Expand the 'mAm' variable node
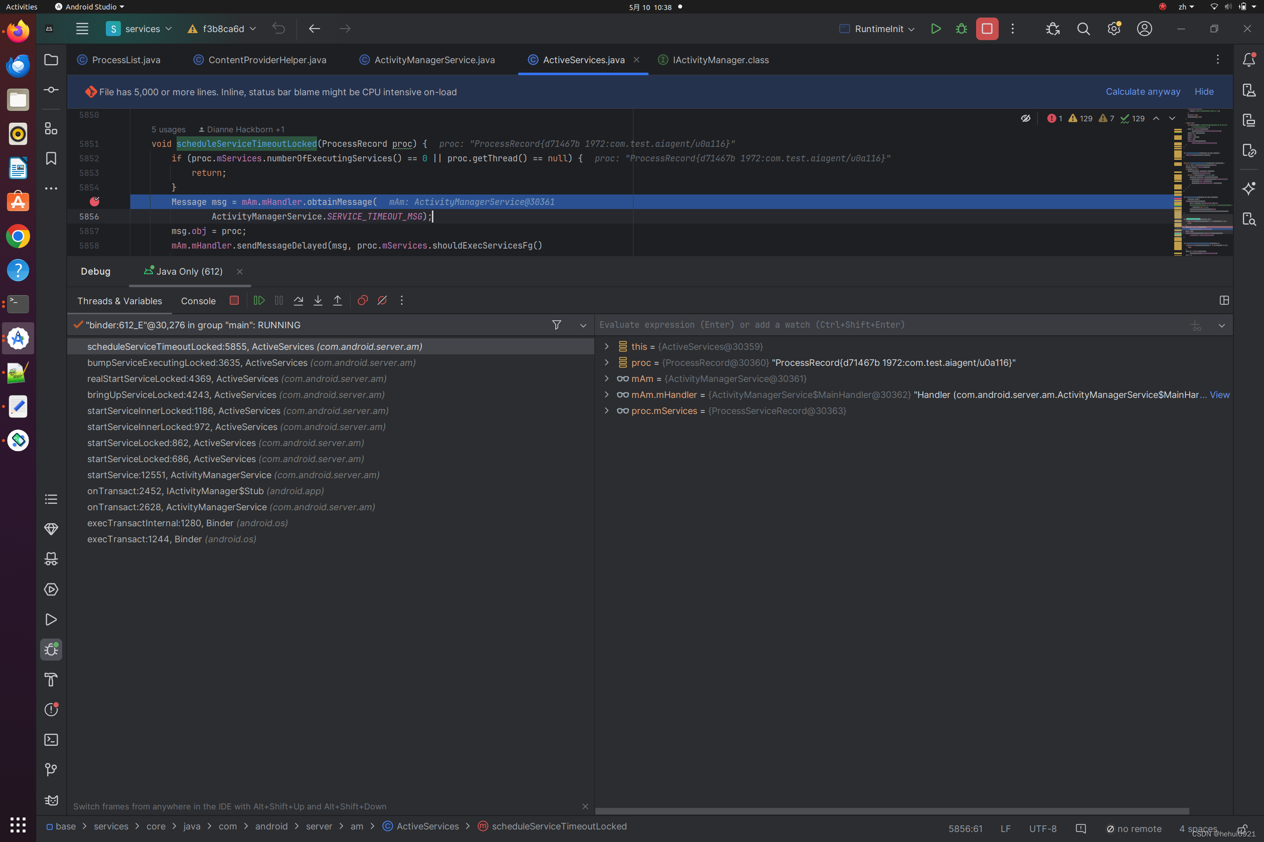Image resolution: width=1264 pixels, height=842 pixels. pyautogui.click(x=607, y=378)
